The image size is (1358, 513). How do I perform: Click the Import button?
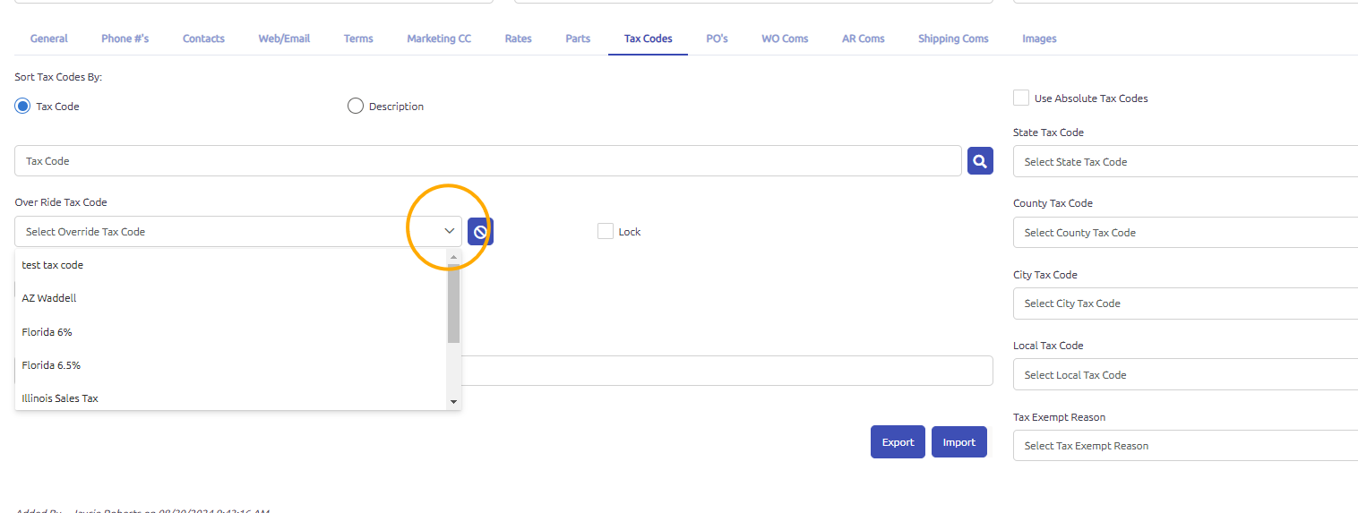tap(959, 442)
